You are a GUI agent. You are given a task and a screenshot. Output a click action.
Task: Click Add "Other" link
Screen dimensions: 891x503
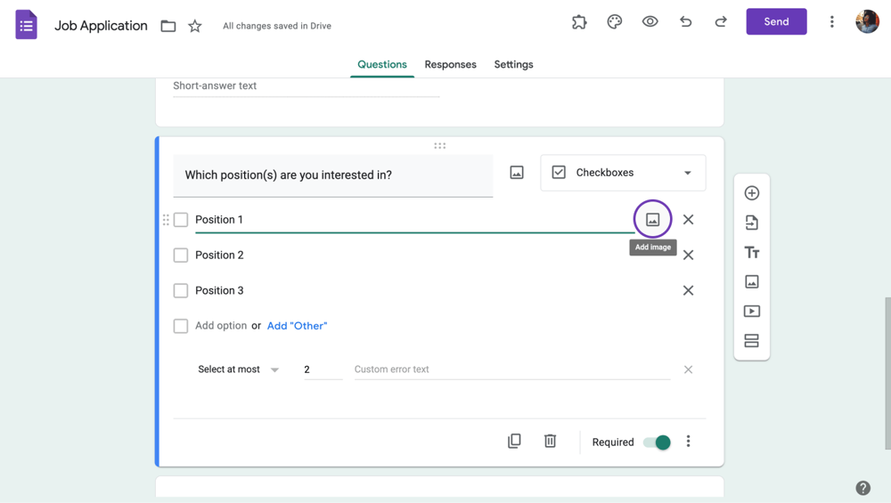(x=298, y=326)
